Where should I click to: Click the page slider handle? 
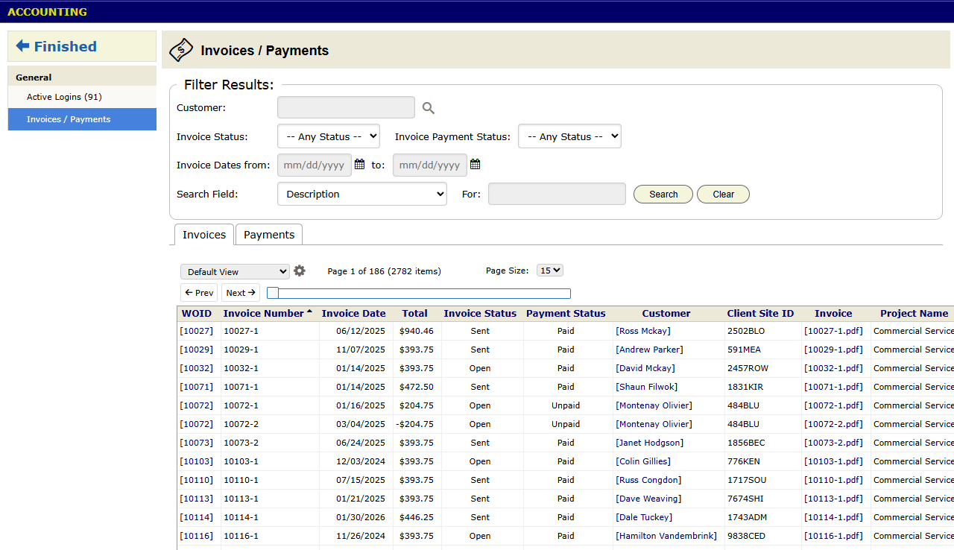click(273, 293)
